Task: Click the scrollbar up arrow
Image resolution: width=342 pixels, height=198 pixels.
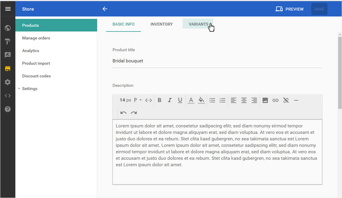Action: 340,34
